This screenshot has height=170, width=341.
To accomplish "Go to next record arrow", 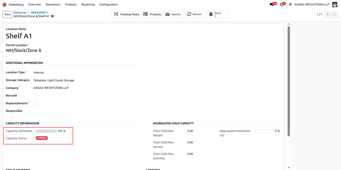I will pyautogui.click(x=334, y=14).
